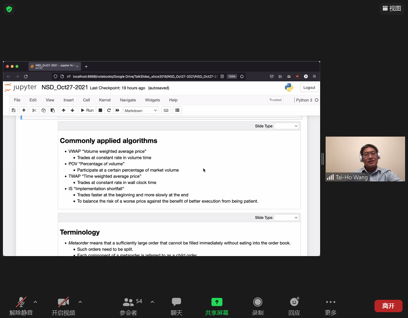Viewport: 408px width, 318px height.
Task: Open the Zoom chat panel
Action: point(176,306)
